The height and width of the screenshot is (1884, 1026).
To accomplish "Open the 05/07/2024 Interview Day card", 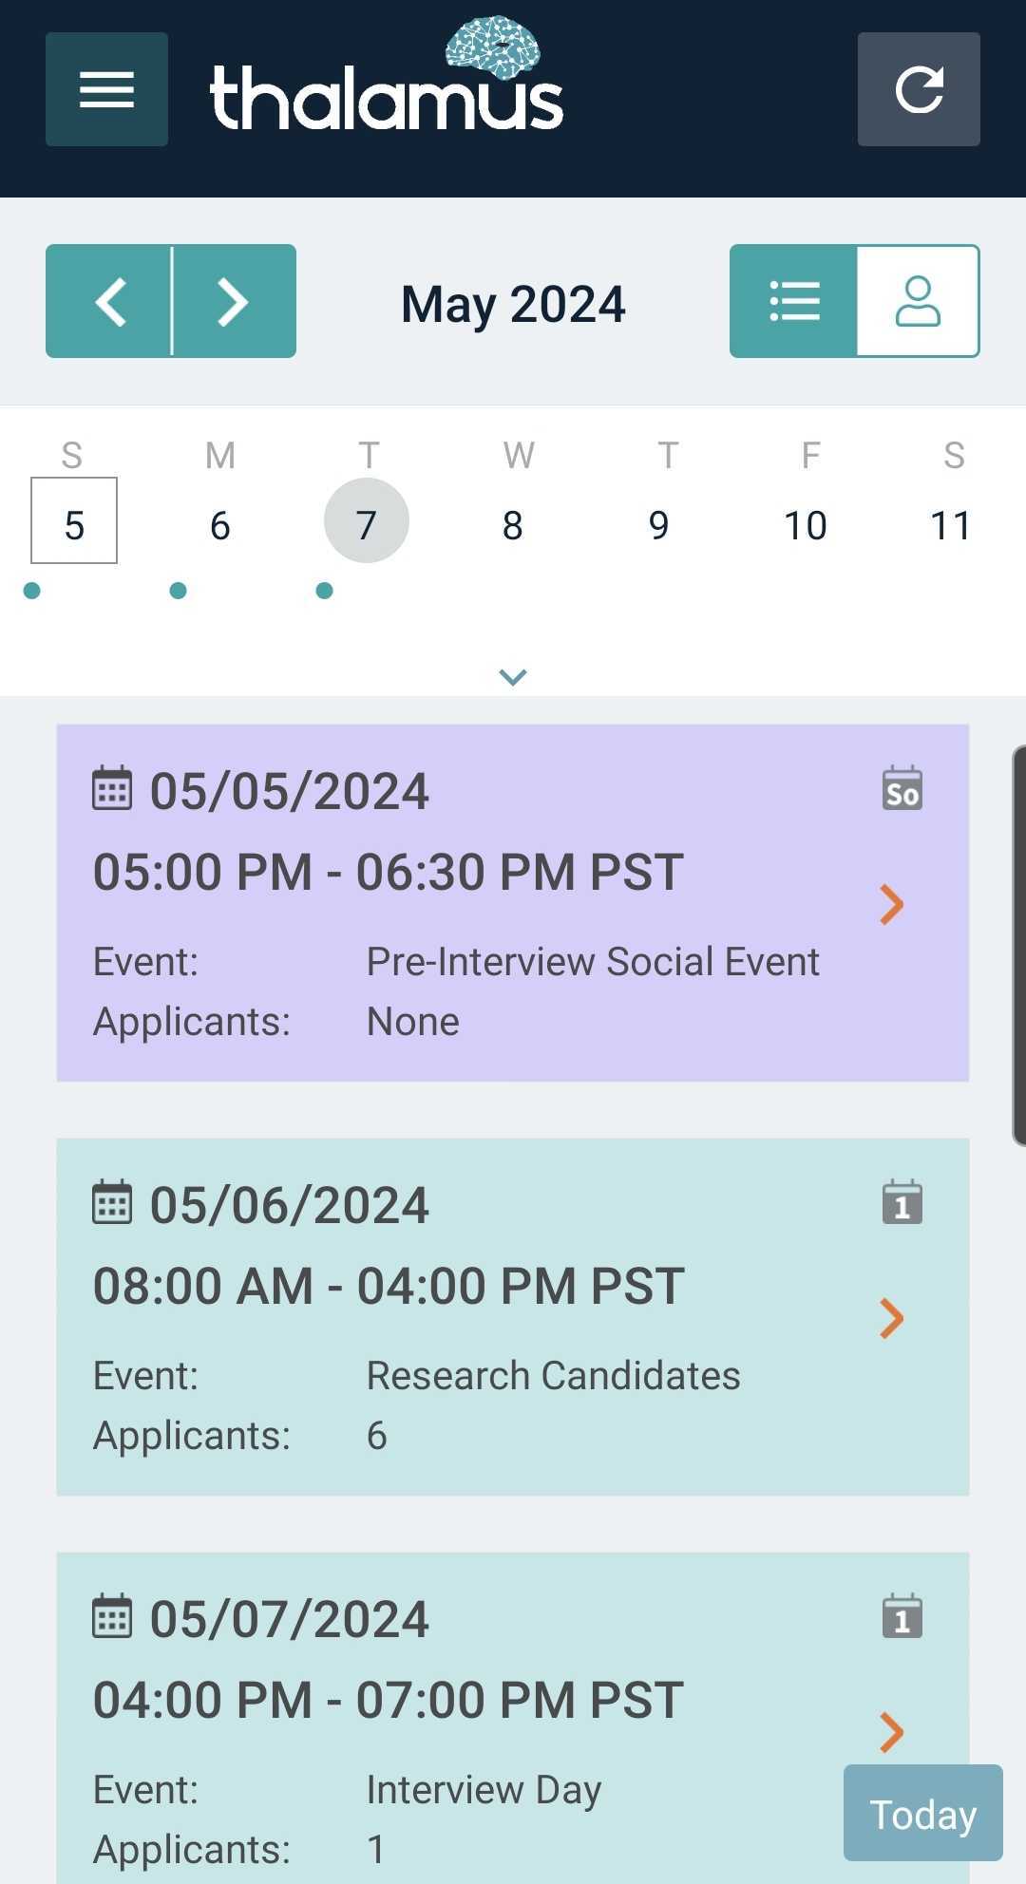I will click(513, 1718).
